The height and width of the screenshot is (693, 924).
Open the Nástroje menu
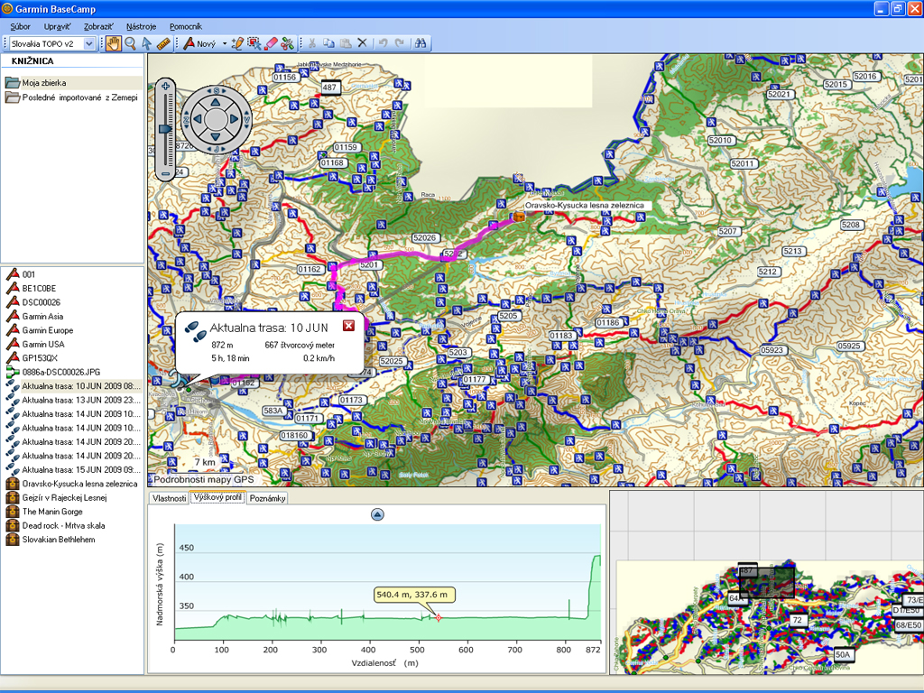(x=141, y=27)
